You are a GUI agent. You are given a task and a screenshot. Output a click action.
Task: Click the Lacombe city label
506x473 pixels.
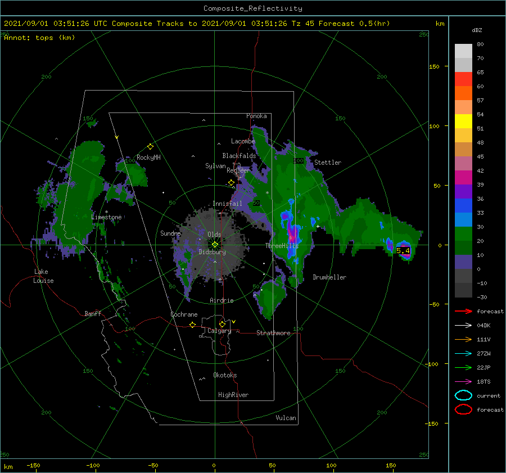click(x=243, y=141)
